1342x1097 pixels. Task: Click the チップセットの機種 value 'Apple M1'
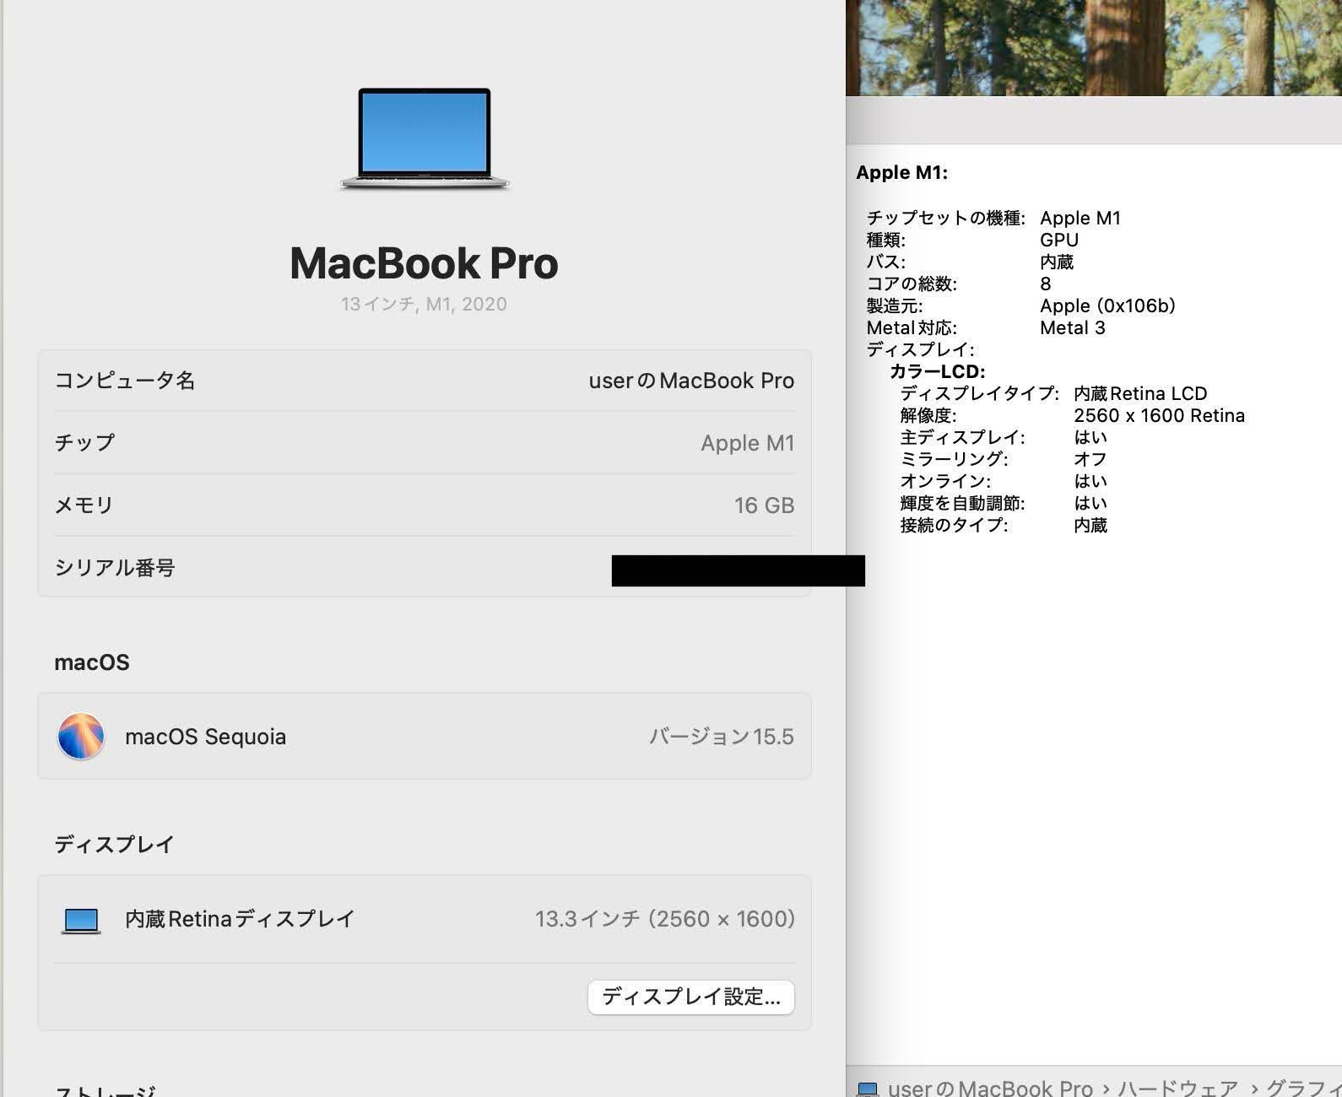(x=1080, y=218)
